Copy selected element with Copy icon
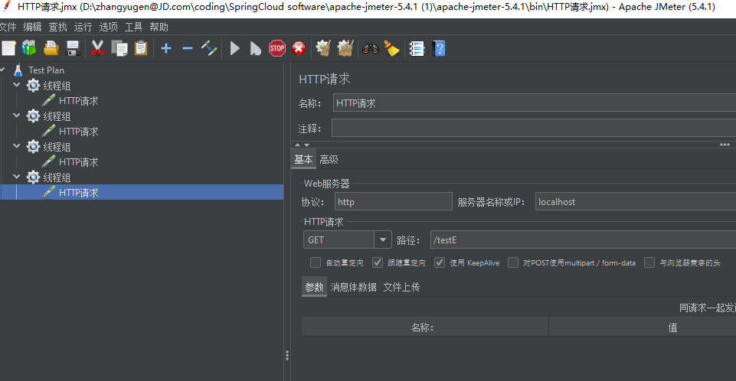The image size is (736, 381). click(x=119, y=48)
